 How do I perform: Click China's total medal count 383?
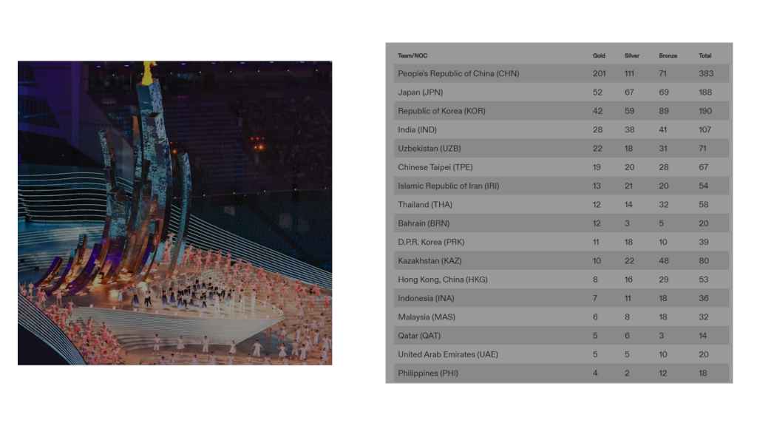(705, 74)
